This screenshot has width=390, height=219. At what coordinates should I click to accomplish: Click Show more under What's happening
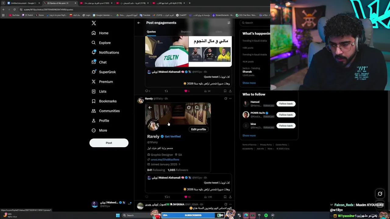pos(249,83)
